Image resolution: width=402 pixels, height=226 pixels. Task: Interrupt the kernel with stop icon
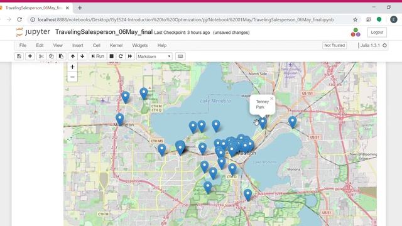(112, 56)
